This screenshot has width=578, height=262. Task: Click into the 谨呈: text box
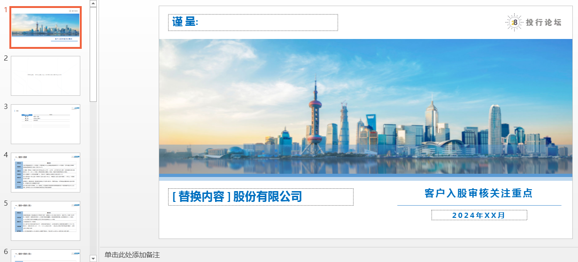(253, 23)
